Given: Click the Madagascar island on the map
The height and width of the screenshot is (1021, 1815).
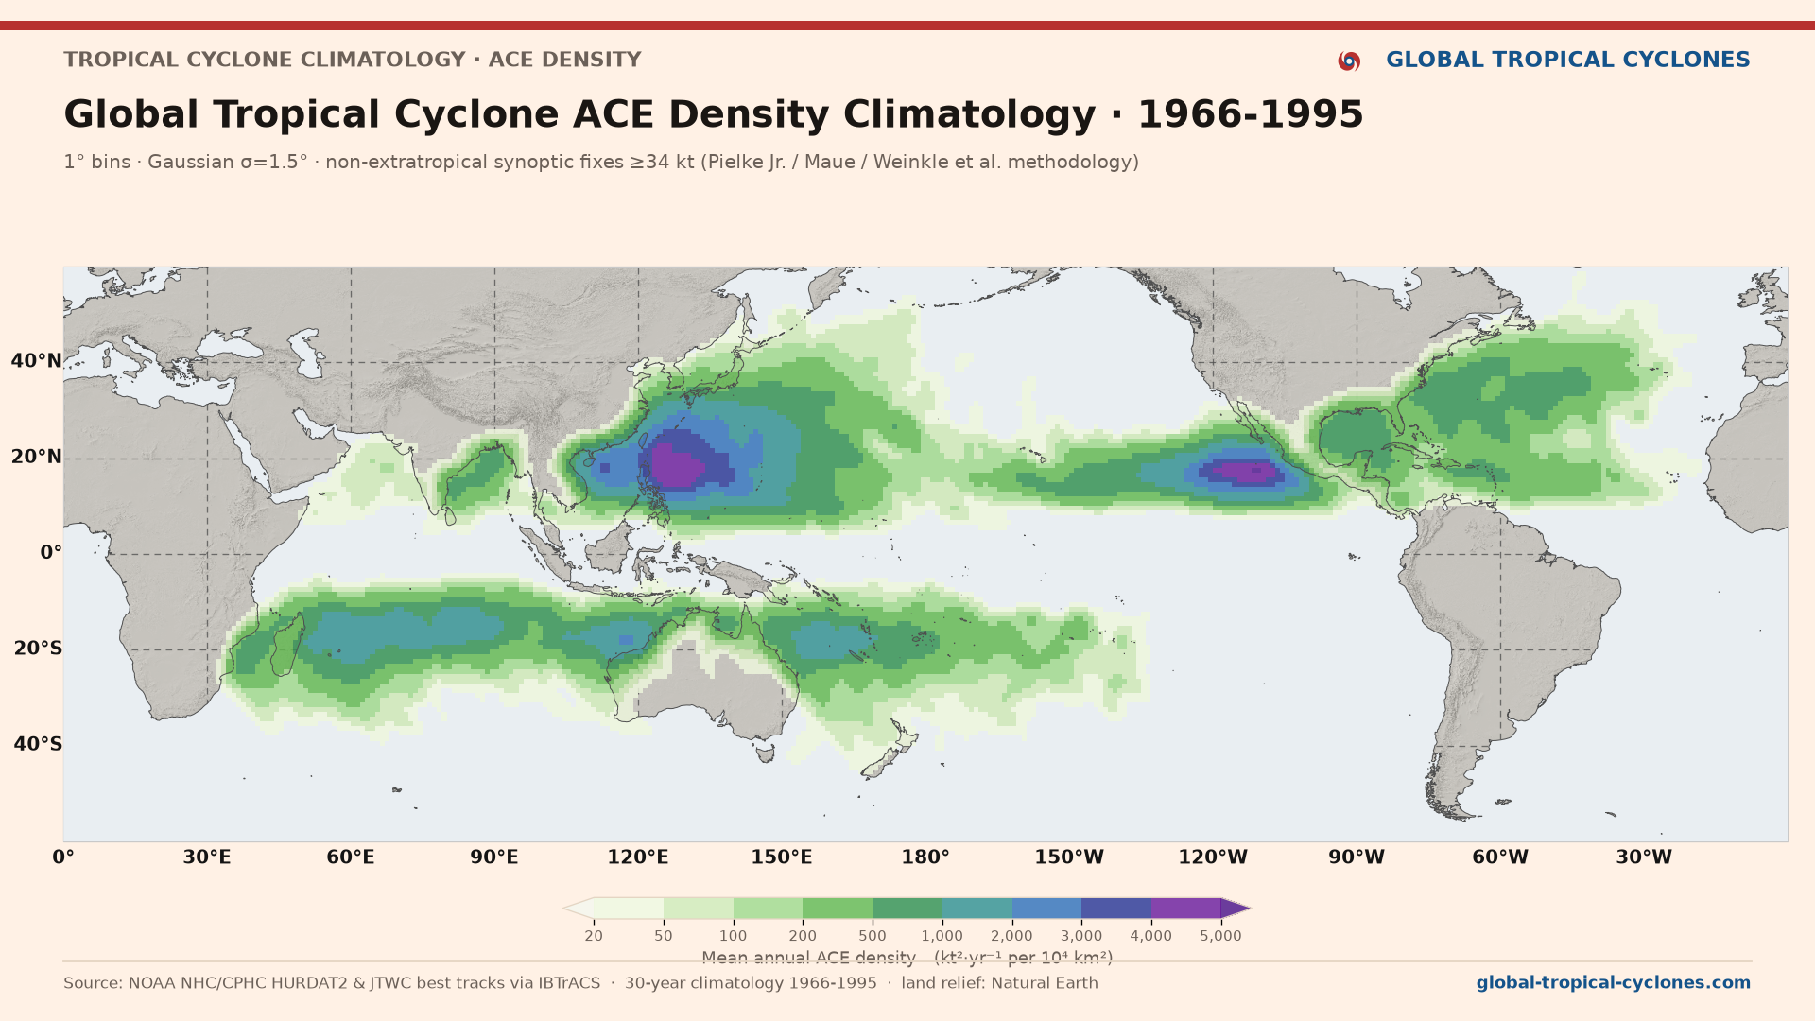Looking at the screenshot, I should pyautogui.click(x=287, y=645).
